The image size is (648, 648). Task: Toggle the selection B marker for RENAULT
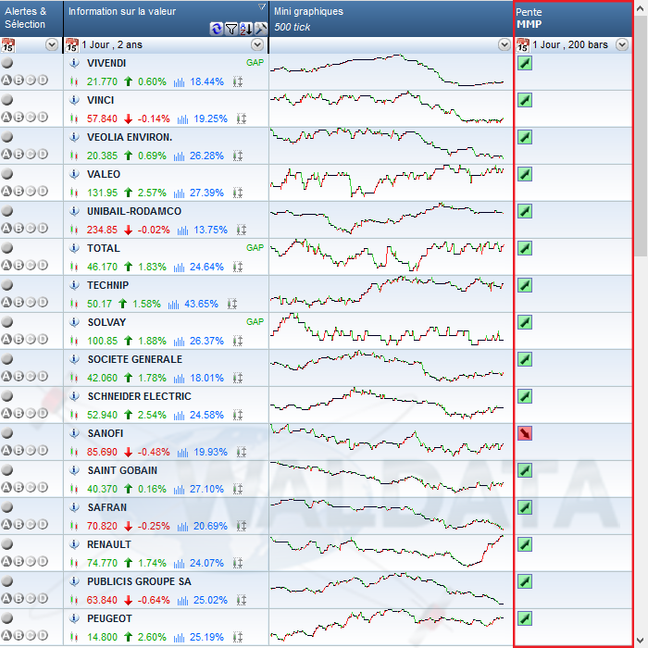pos(19,561)
